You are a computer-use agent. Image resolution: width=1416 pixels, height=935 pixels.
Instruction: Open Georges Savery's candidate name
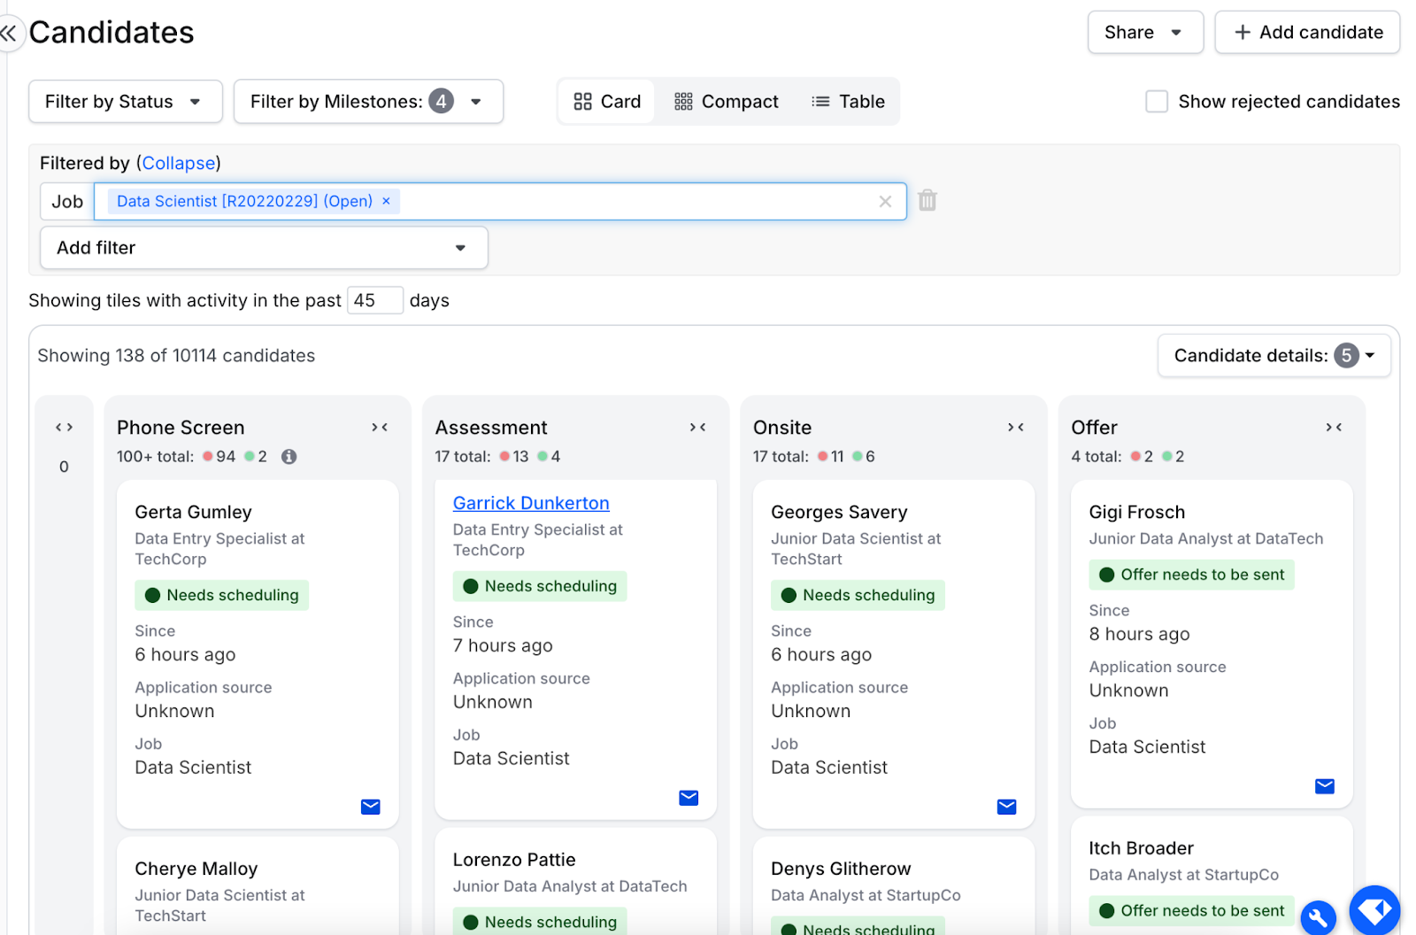(839, 512)
